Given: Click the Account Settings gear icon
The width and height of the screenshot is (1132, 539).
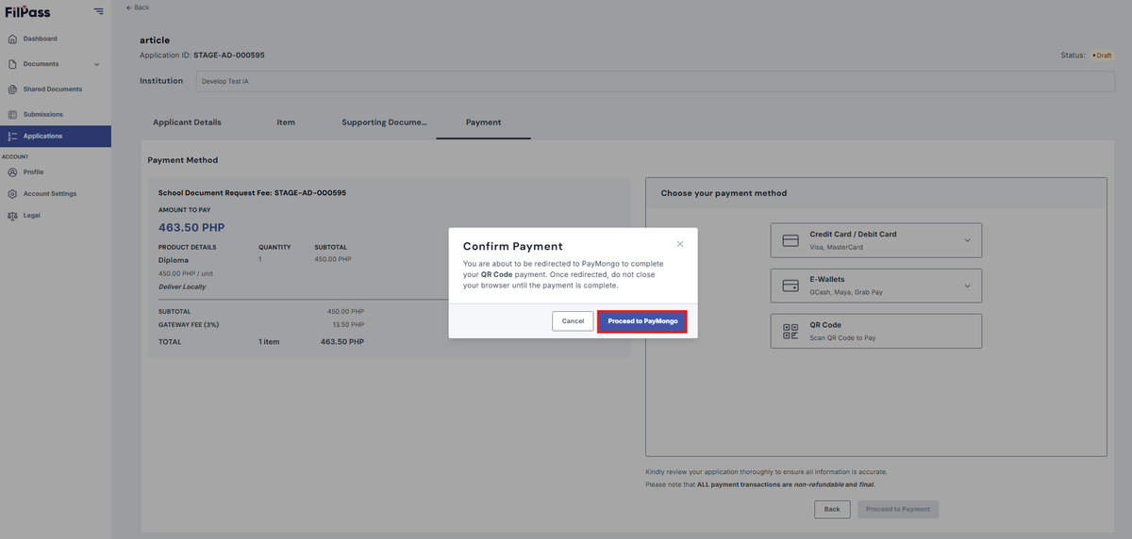Looking at the screenshot, I should 12,194.
